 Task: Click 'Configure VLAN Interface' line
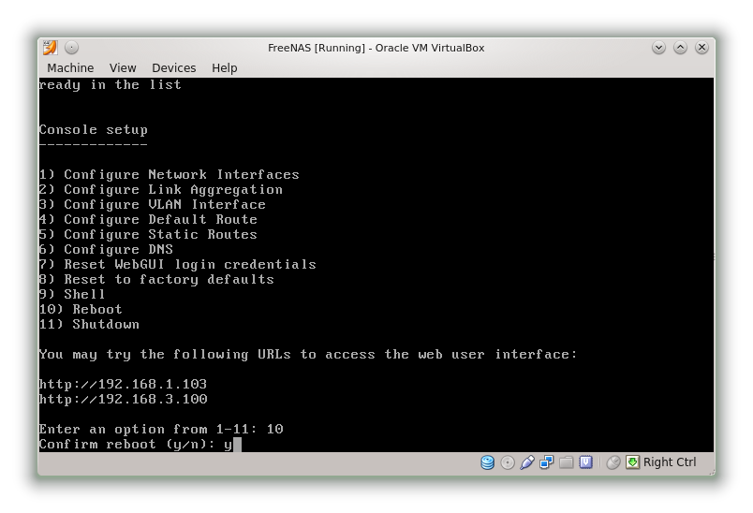[153, 204]
